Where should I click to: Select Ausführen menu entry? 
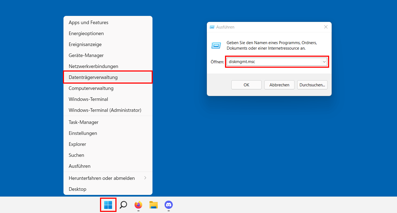click(108, 166)
